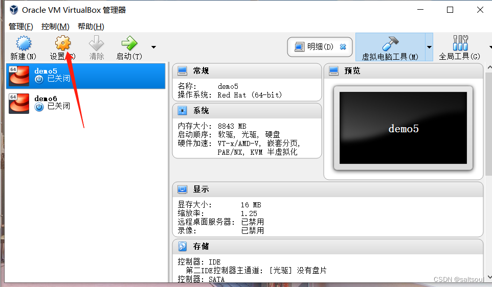Click the 系统 system section header
492x287 pixels.
point(247,111)
